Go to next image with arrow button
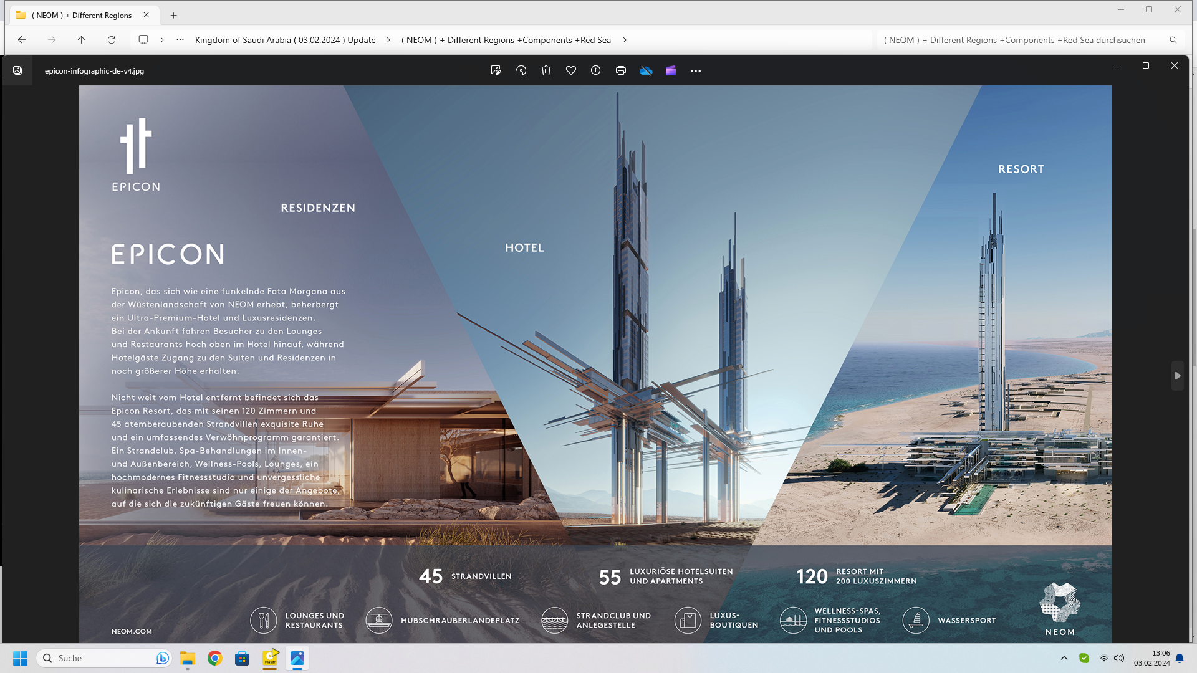Screen dimensions: 1197x673 (1177, 376)
